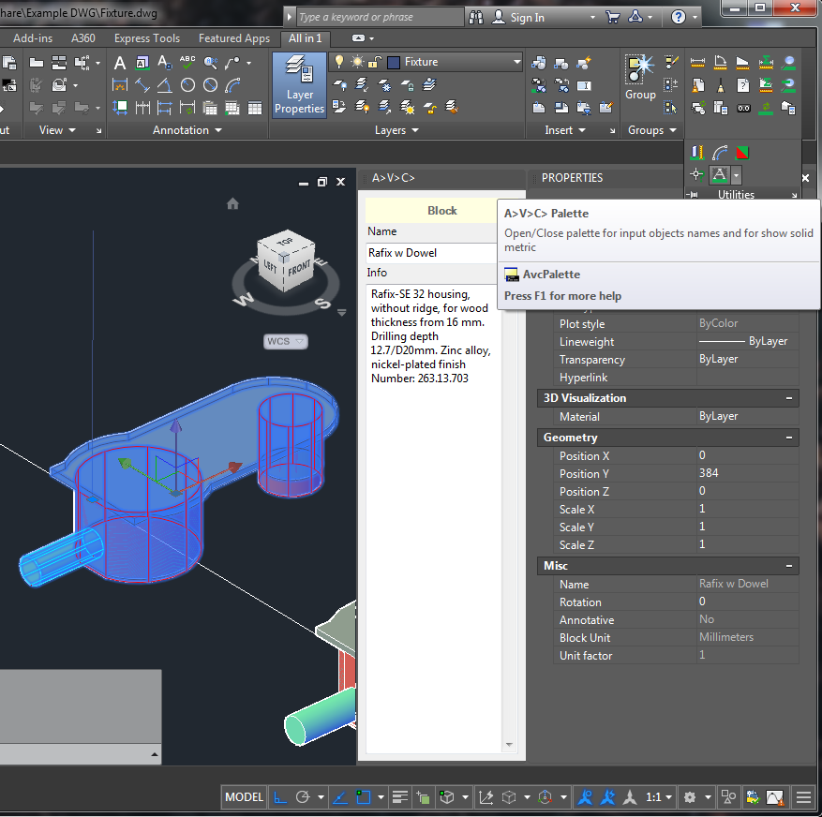The width and height of the screenshot is (822, 817).
Task: Toggle layer on/off lightbulb for Fixture layer
Action: click(340, 62)
